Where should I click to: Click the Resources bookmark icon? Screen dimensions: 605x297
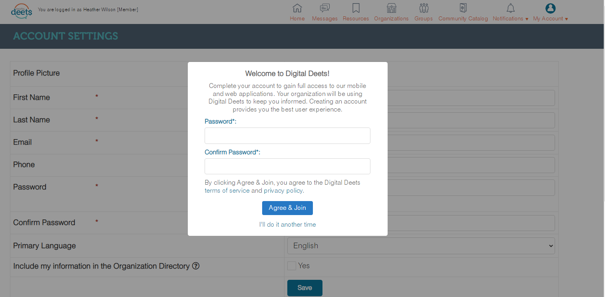tap(356, 8)
